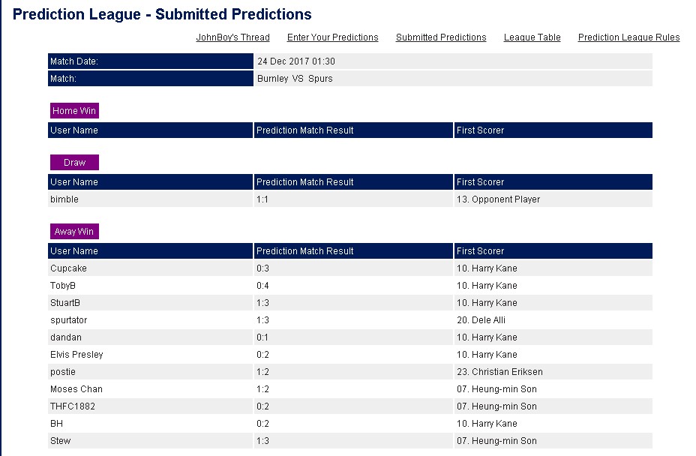Select the Stew username at bottom
The width and height of the screenshot is (696, 456).
[x=60, y=441]
